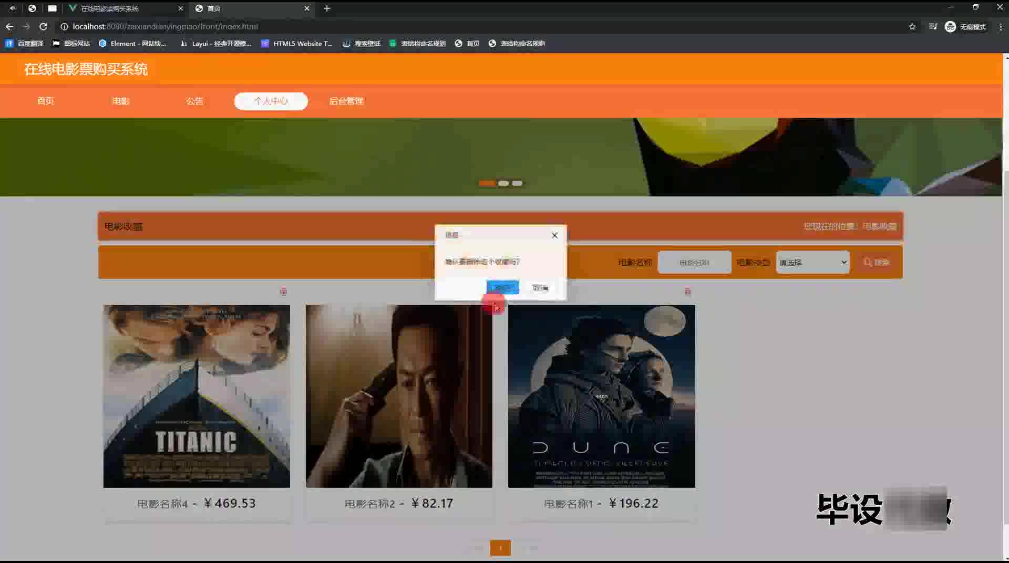Open the last 表结构命名规则 bookmark
The width and height of the screenshot is (1009, 563).
(x=517, y=44)
